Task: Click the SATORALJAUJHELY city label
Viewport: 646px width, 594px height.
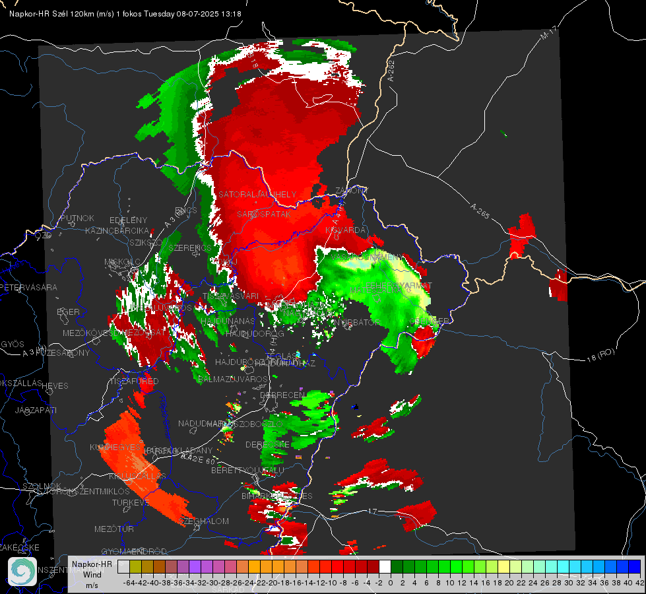Action: pos(257,194)
